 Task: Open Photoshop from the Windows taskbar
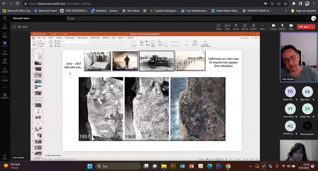tap(219, 166)
